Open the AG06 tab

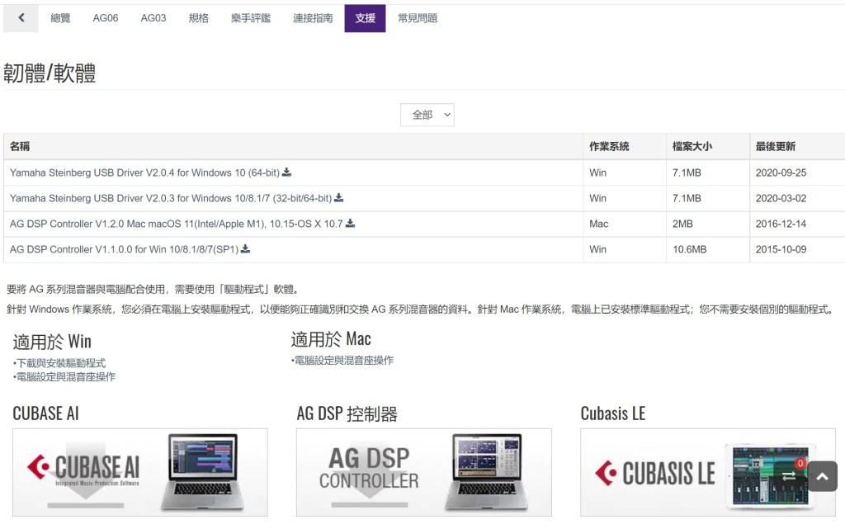[106, 18]
